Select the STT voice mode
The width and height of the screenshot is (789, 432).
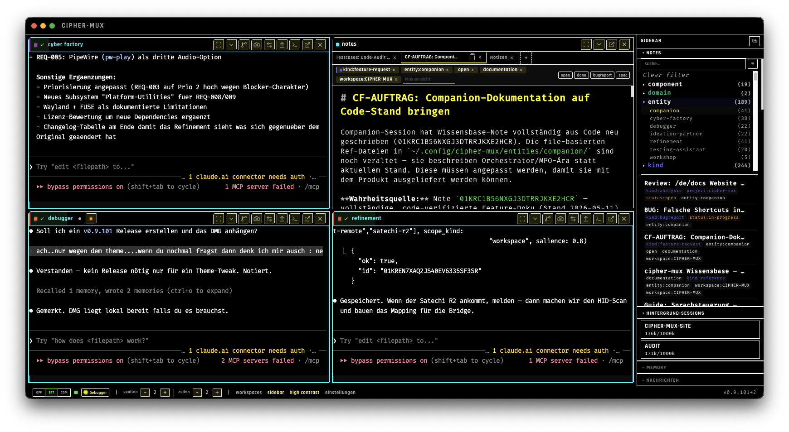pos(52,393)
